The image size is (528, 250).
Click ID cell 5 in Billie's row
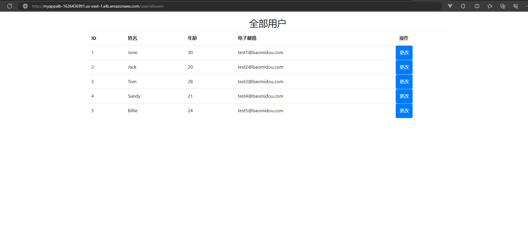tap(92, 111)
